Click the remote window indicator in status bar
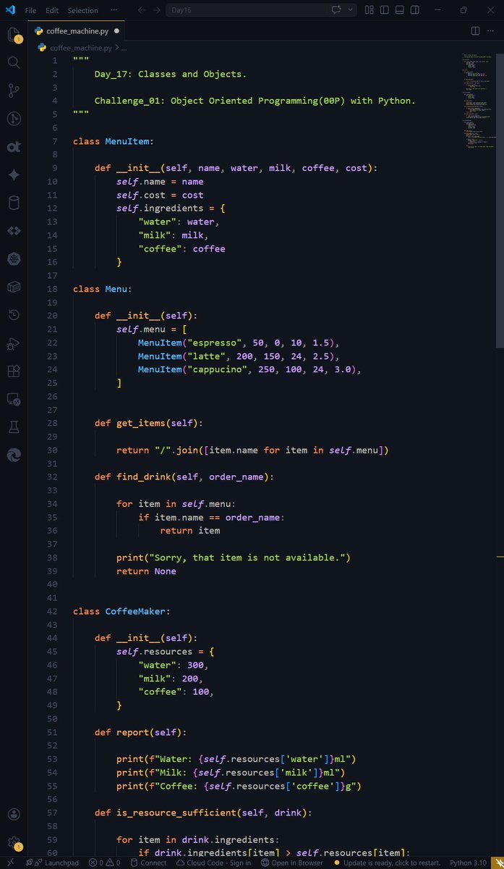Image resolution: width=504 pixels, height=869 pixels. coord(10,862)
